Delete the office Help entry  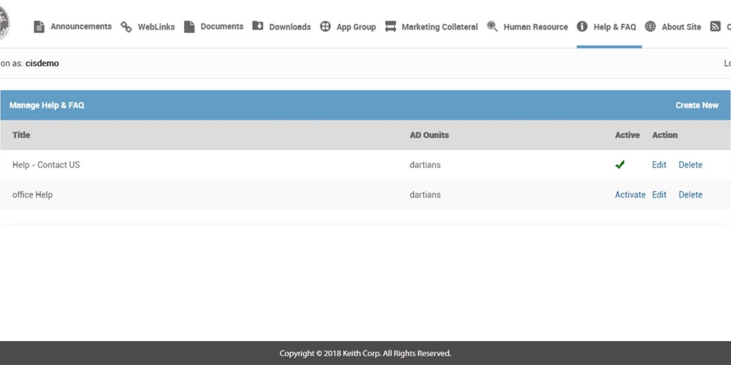[x=690, y=194]
